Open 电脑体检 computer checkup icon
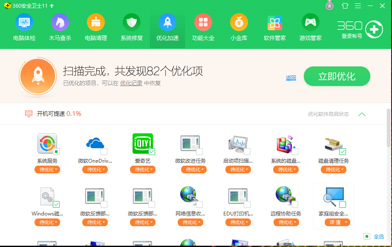Image resolution: width=392 pixels, height=247 pixels. (24, 22)
